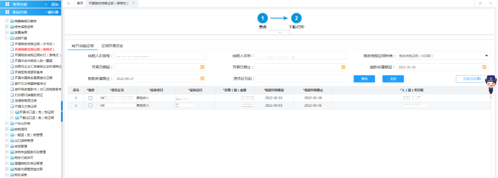
Task: Close the 开具税收完税证明（表格式）tab
Action: point(133,3)
